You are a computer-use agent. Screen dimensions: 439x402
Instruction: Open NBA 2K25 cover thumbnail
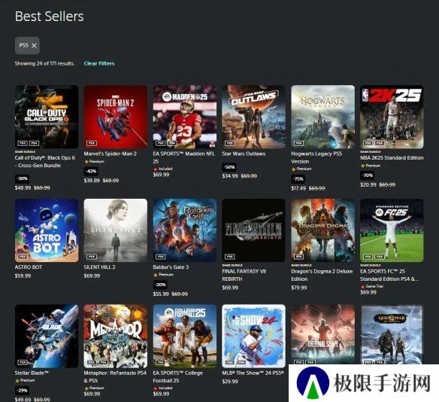pyautogui.click(x=392, y=117)
